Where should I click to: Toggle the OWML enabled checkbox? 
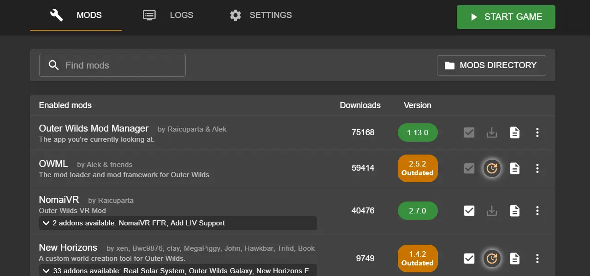pos(469,168)
